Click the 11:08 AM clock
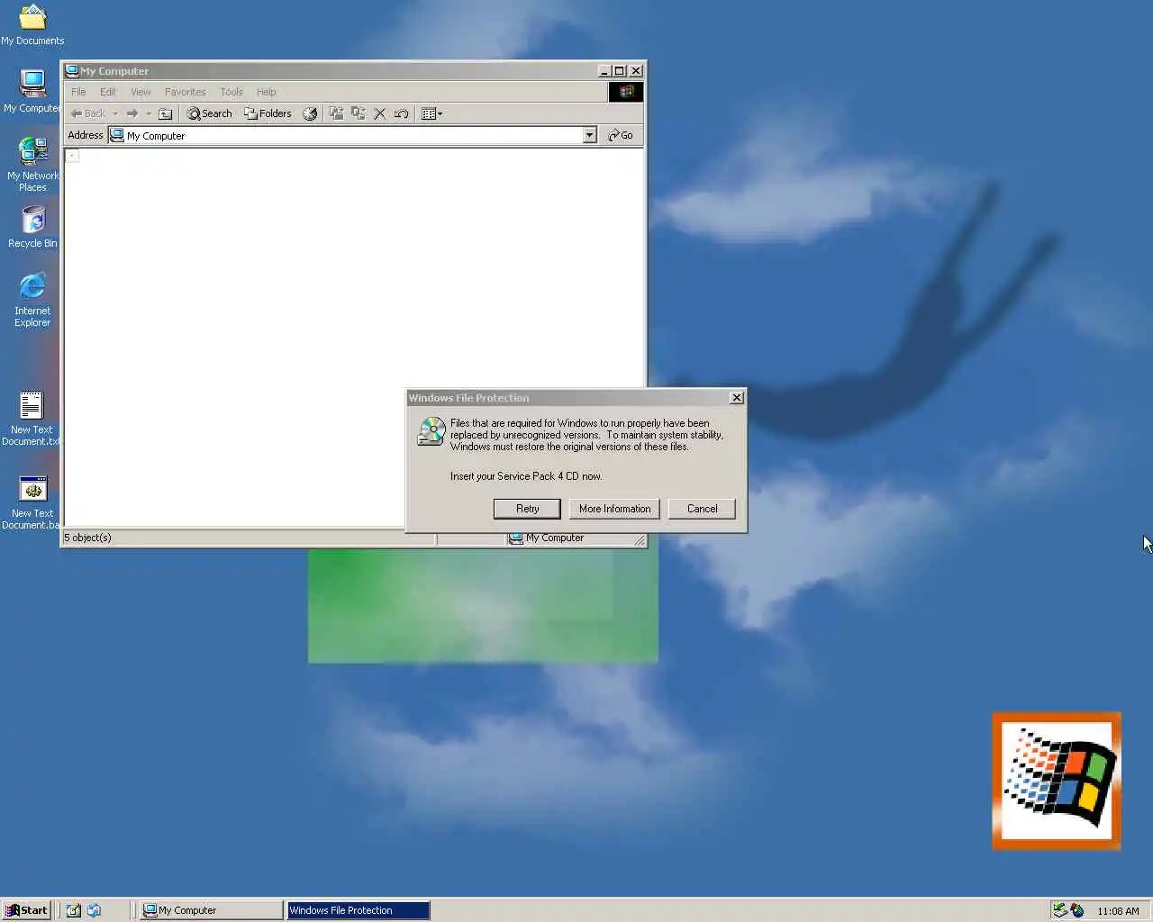Viewport: 1153px width, 922px height. point(1118,911)
